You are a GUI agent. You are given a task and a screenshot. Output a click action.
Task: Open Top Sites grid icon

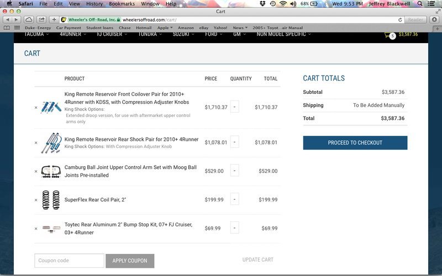point(17,28)
